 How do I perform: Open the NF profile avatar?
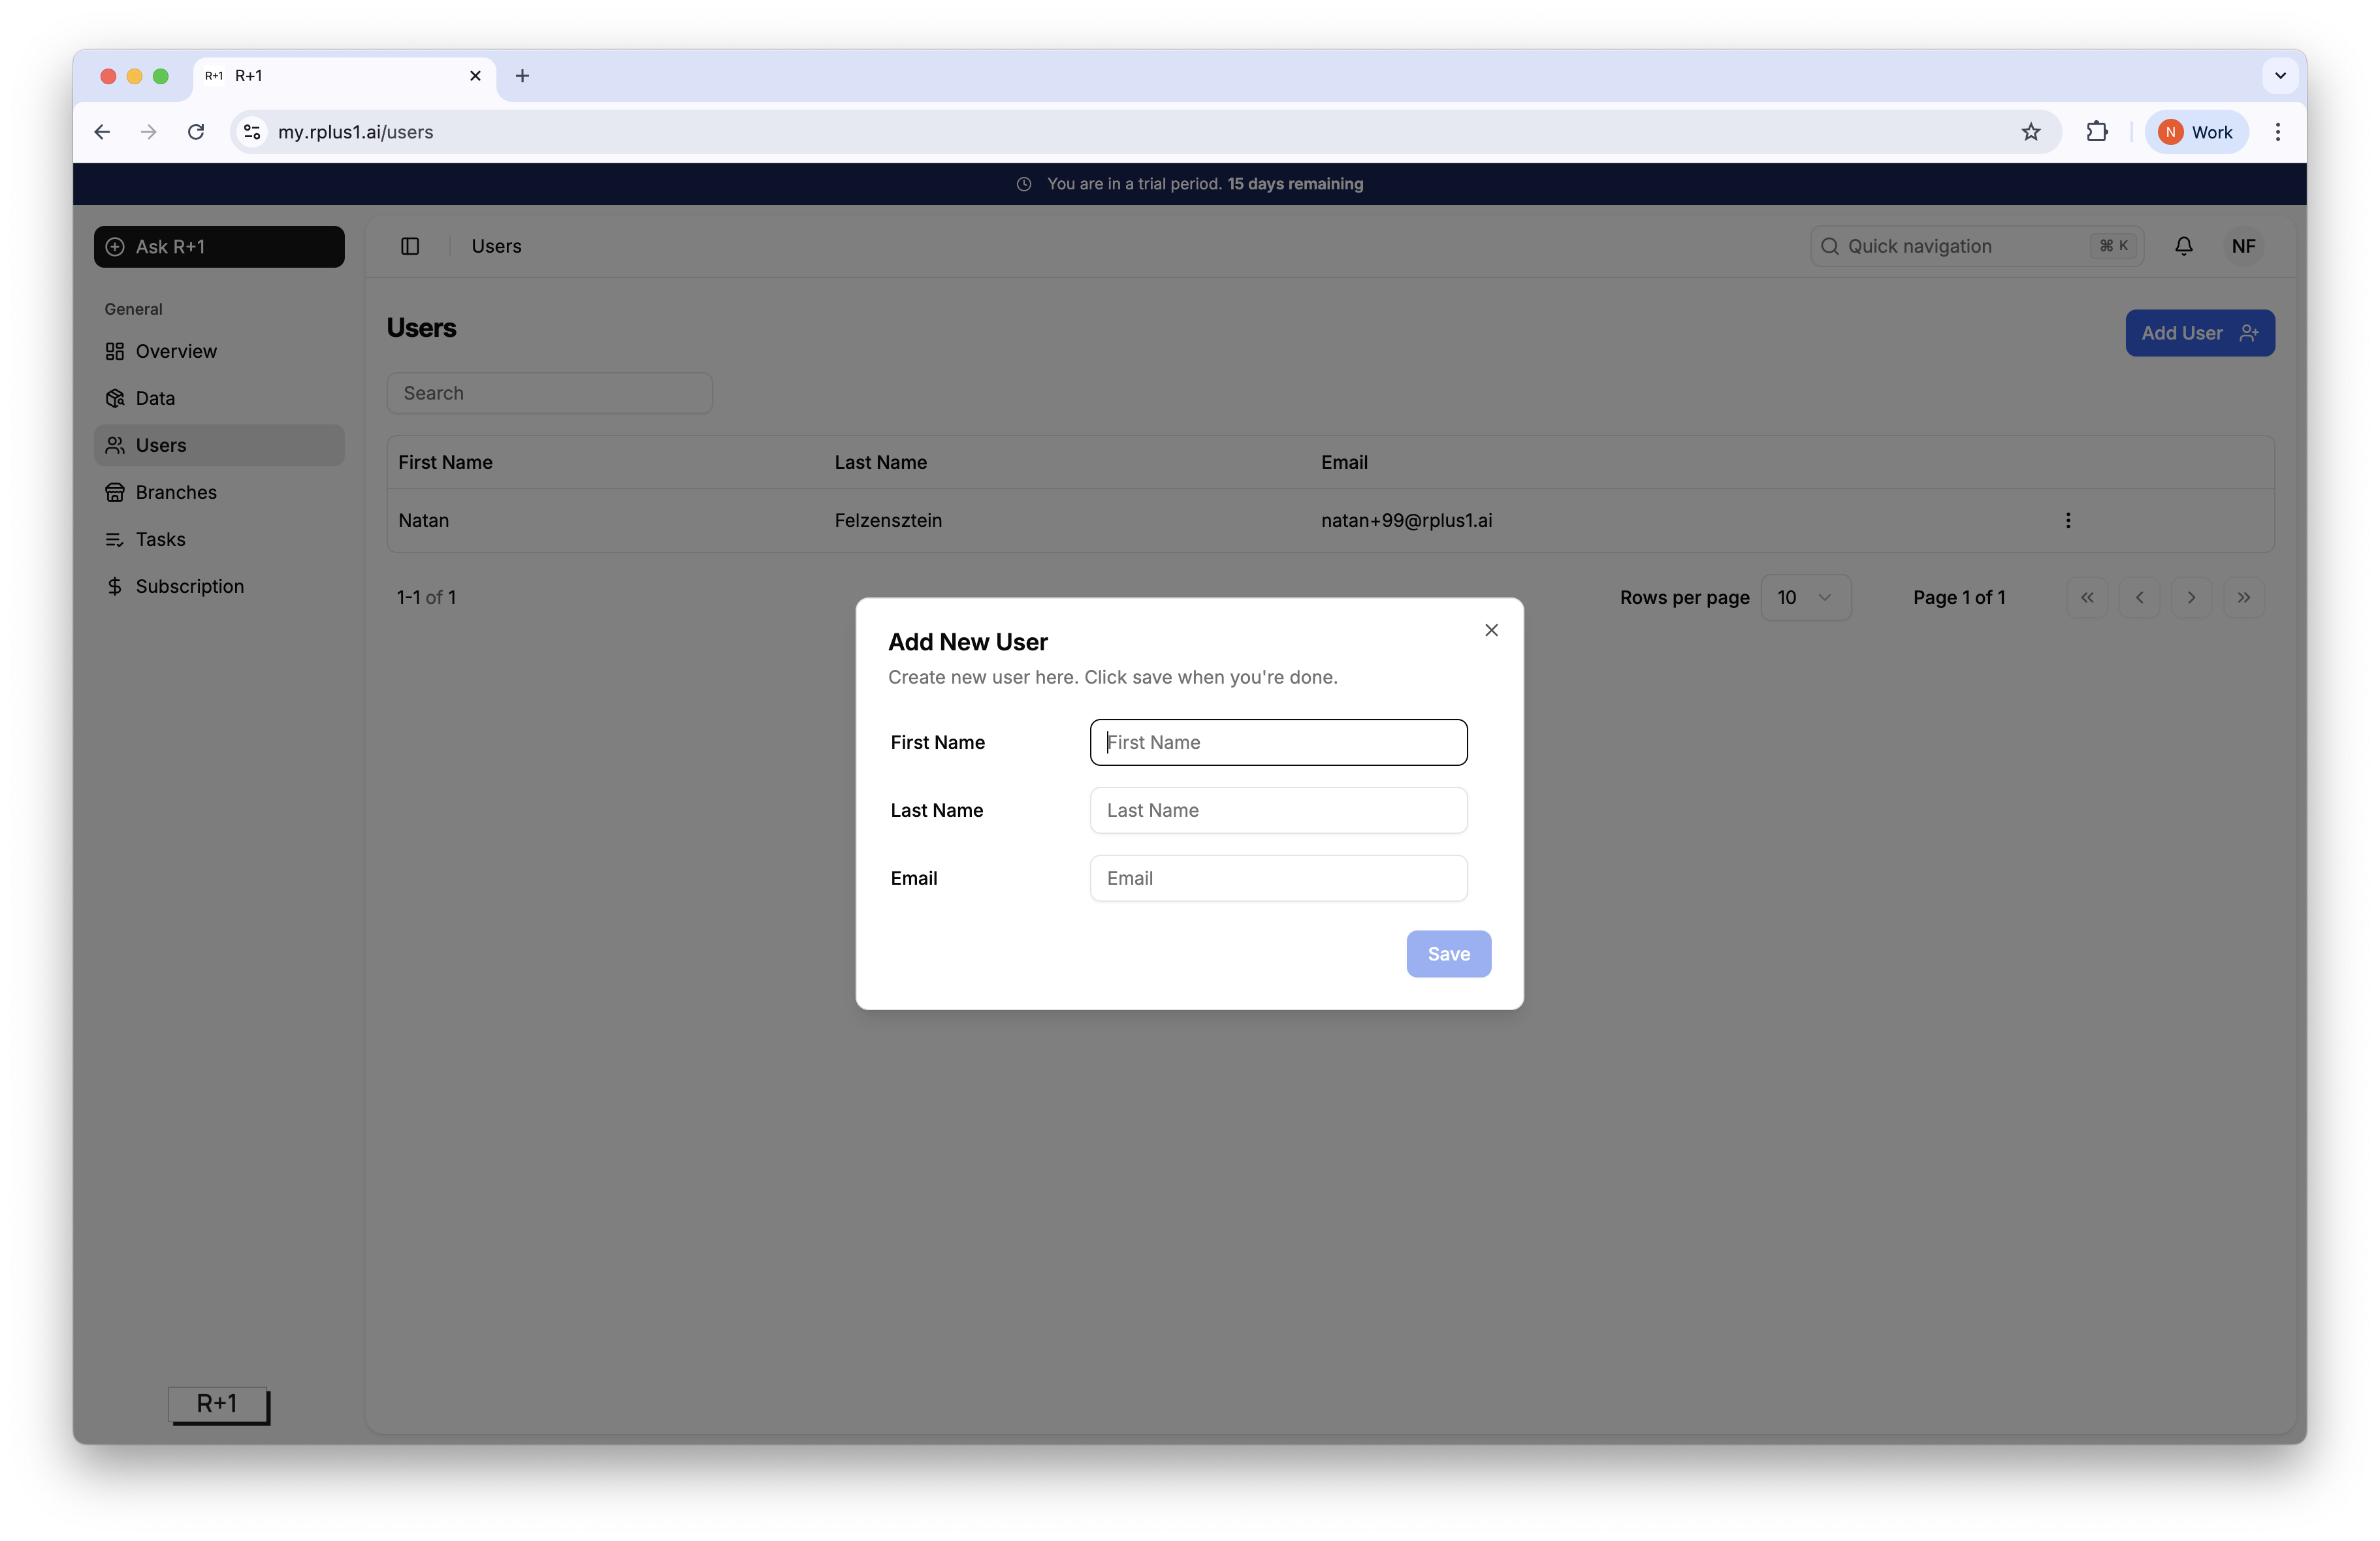pos(2243,246)
